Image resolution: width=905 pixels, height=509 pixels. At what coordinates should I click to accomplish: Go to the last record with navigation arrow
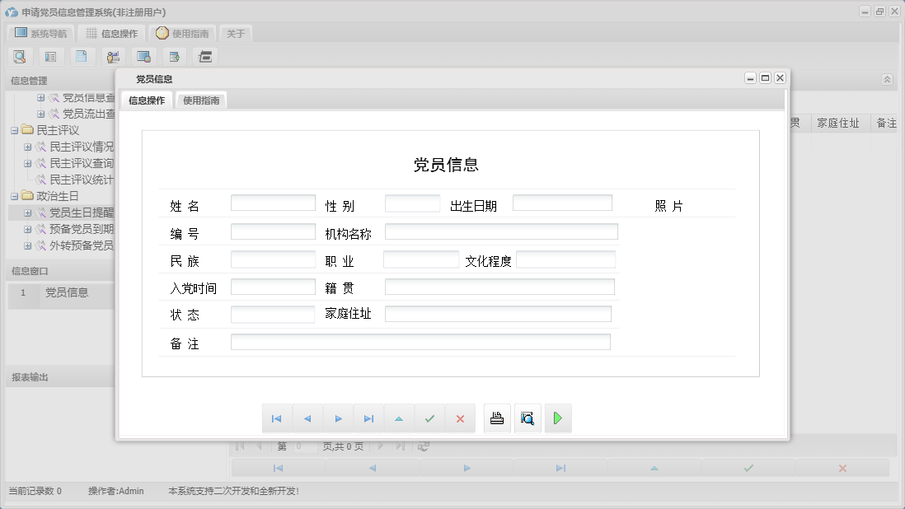point(368,418)
